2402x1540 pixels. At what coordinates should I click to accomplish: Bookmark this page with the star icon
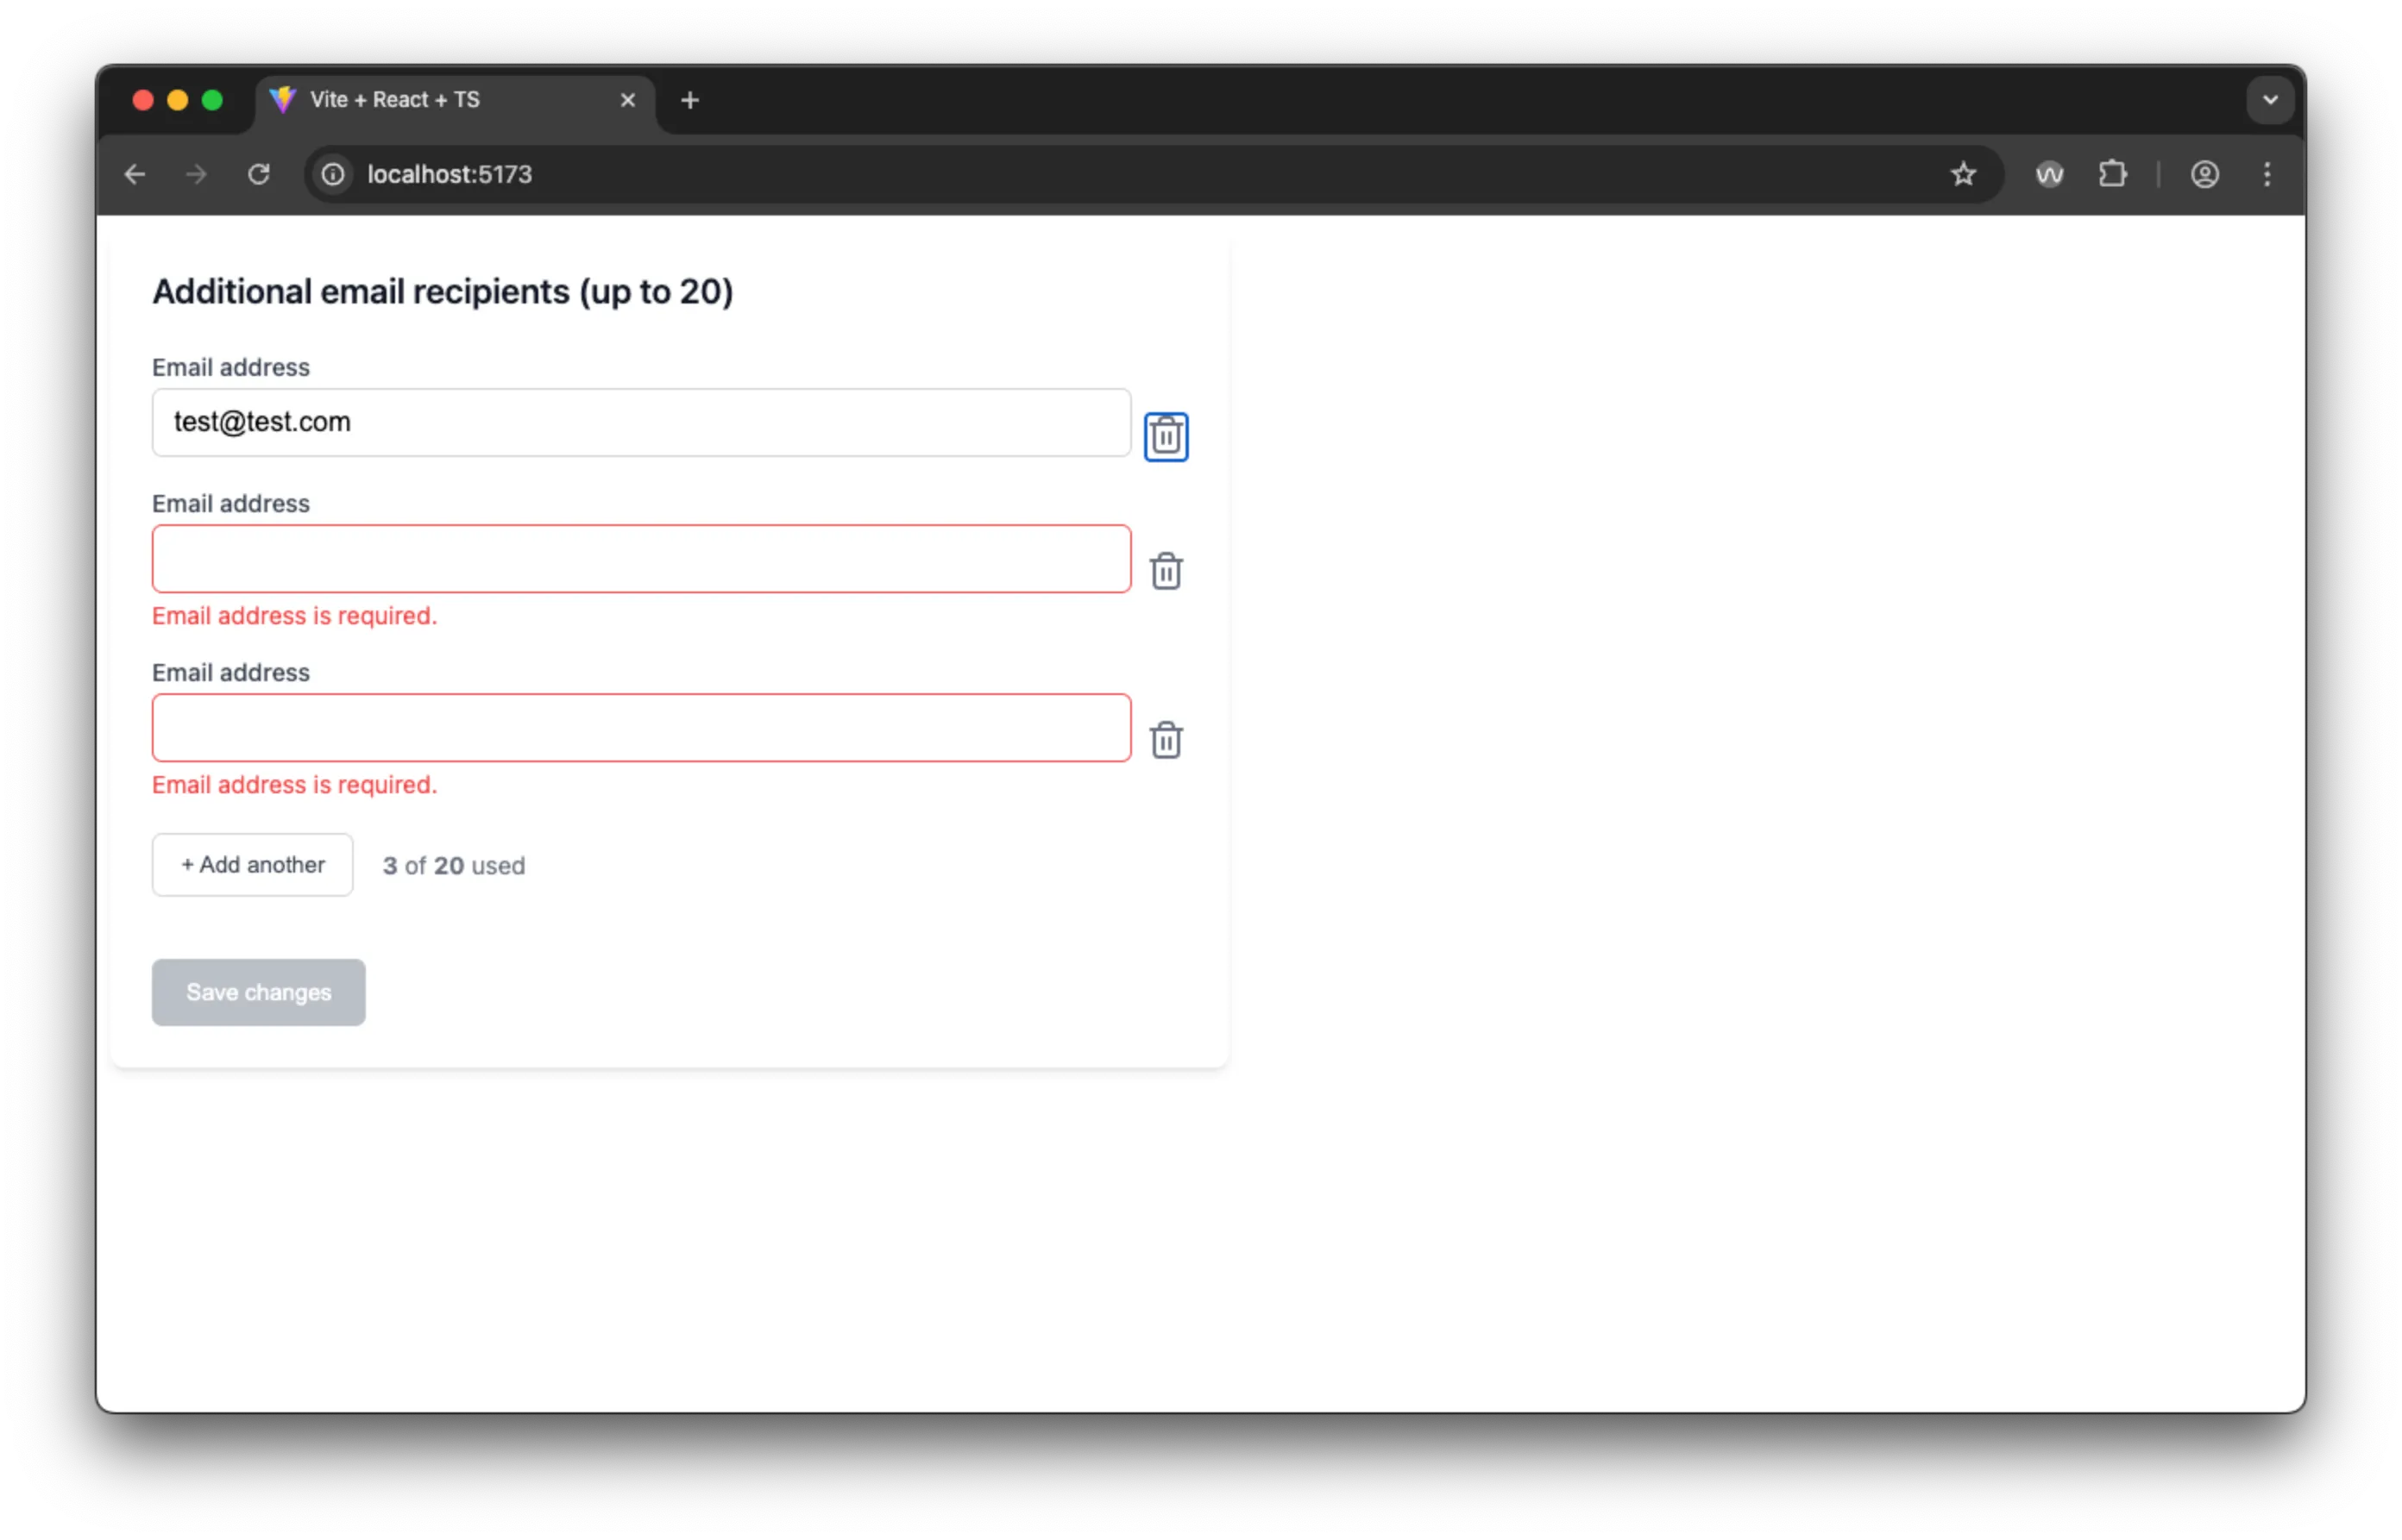tap(1964, 174)
